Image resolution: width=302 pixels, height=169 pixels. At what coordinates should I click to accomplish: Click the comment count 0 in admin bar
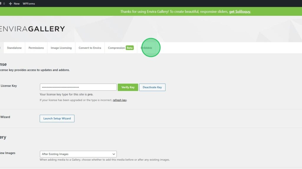coord(4,4)
